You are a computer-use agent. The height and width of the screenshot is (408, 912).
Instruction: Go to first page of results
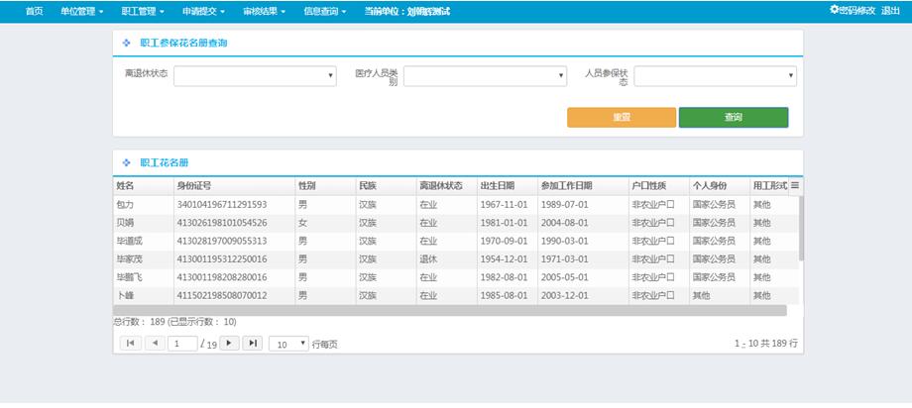pos(130,343)
